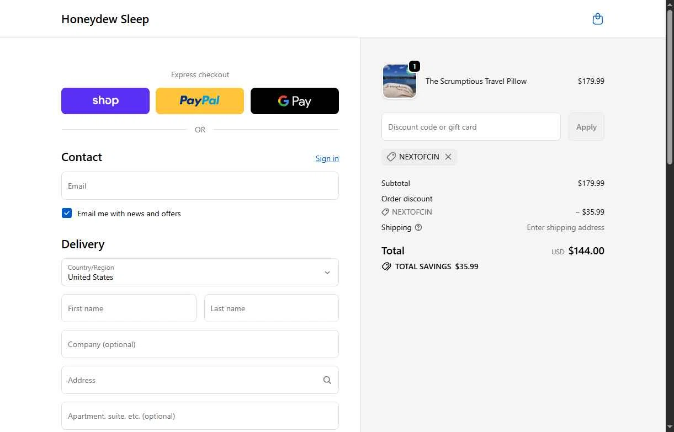
Task: Click the Total Savings tag icon
Action: [386, 266]
